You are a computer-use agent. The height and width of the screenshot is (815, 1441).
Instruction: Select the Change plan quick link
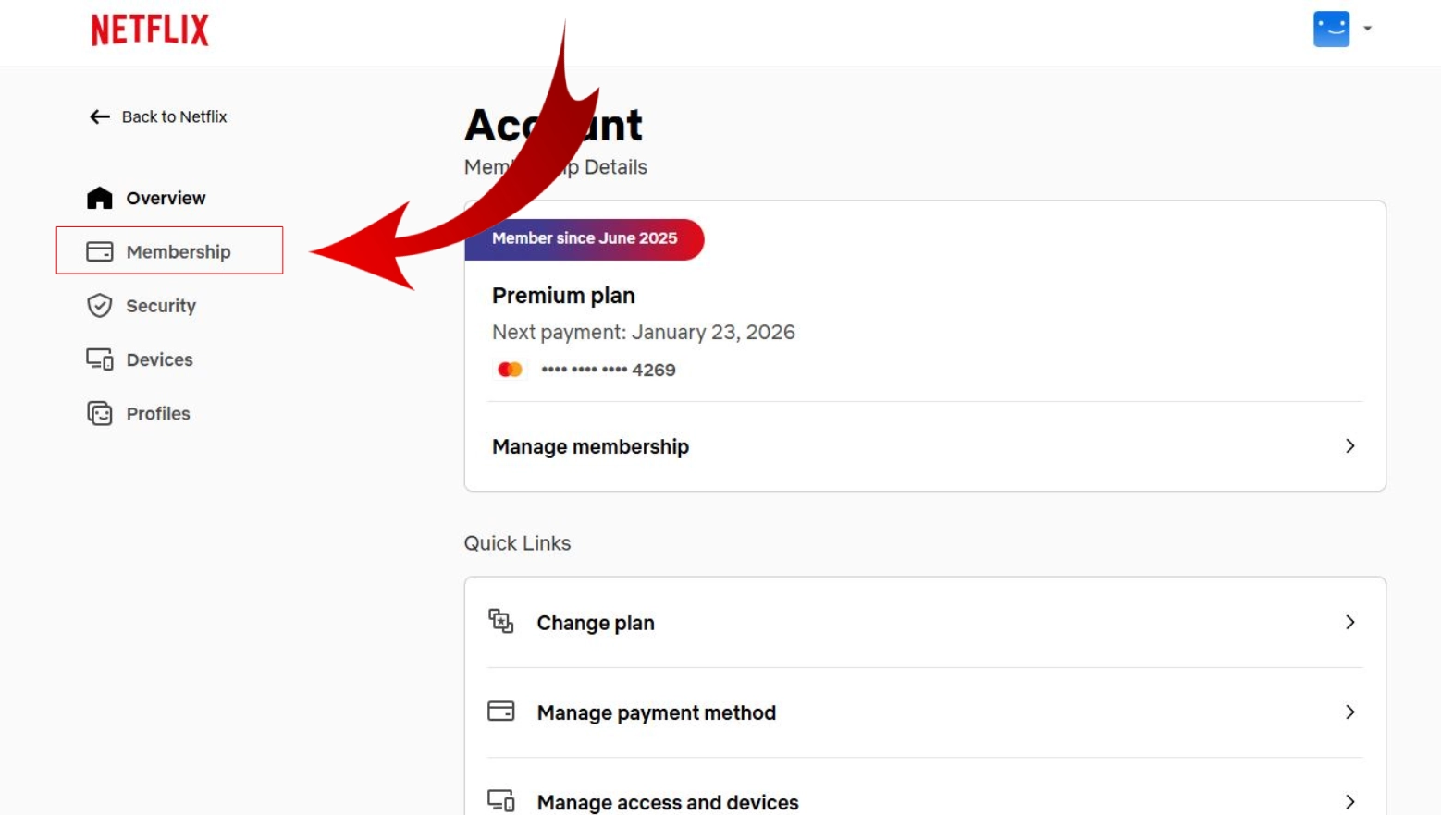[595, 623]
